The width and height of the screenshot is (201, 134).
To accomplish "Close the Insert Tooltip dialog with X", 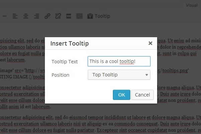I will click(x=150, y=43).
